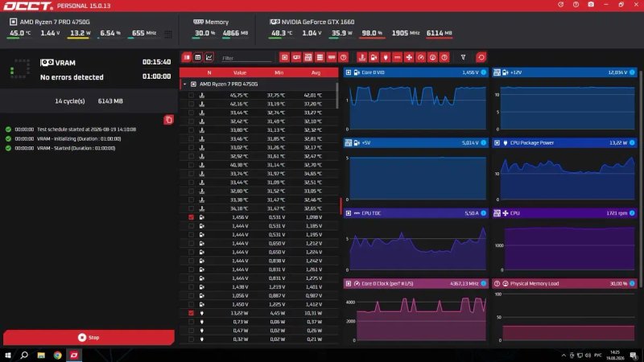Switch to the split table-and-graph view
The height and width of the screenshot is (362, 644).
[x=187, y=57]
